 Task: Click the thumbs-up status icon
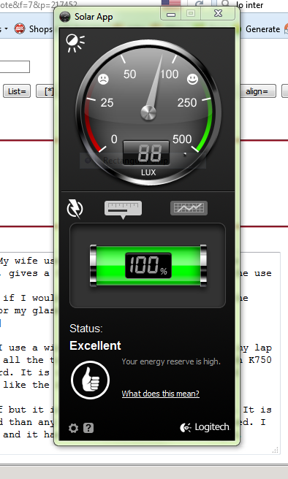(x=90, y=380)
